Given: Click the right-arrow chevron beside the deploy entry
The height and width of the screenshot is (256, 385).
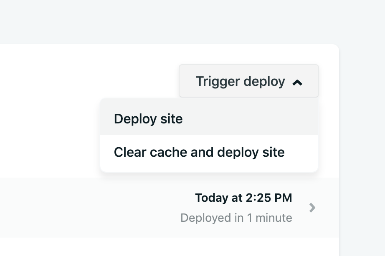Looking at the screenshot, I should coord(312,207).
